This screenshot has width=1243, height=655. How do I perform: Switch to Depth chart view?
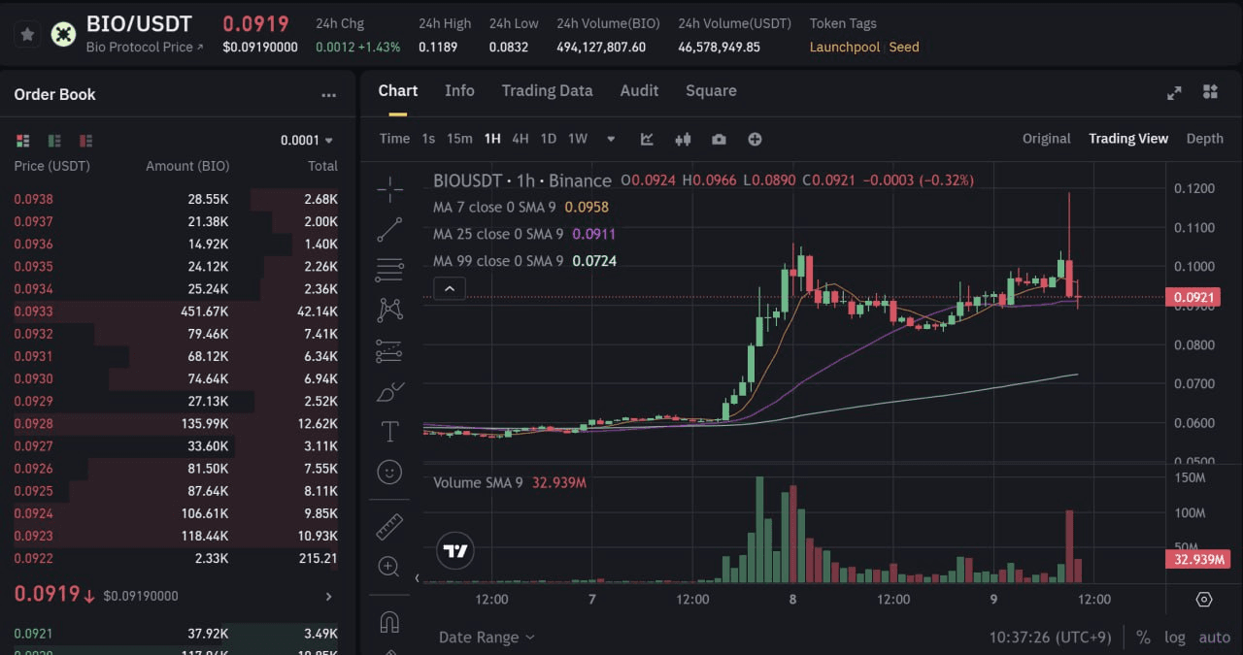click(1205, 139)
